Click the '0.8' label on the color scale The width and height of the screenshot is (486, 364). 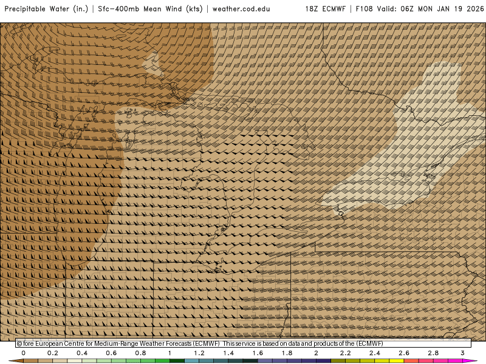pos(141,353)
